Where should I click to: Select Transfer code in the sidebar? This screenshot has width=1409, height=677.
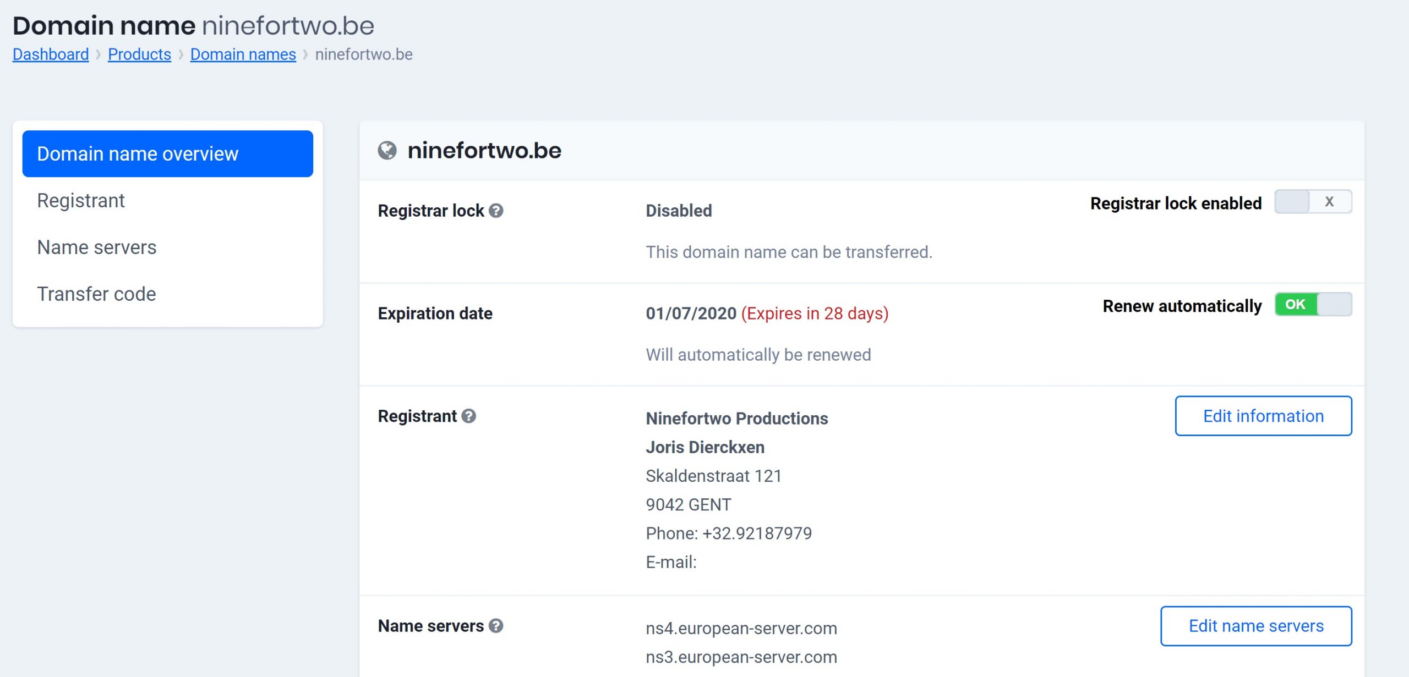[96, 294]
